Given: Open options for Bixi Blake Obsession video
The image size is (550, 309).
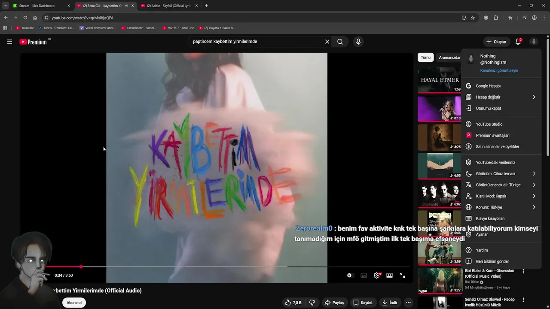Looking at the screenshot, I should pyautogui.click(x=523, y=271).
